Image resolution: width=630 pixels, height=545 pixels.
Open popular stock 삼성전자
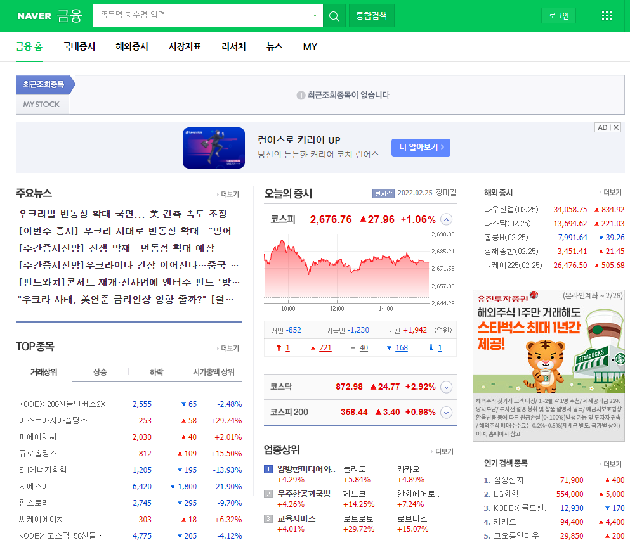point(509,480)
